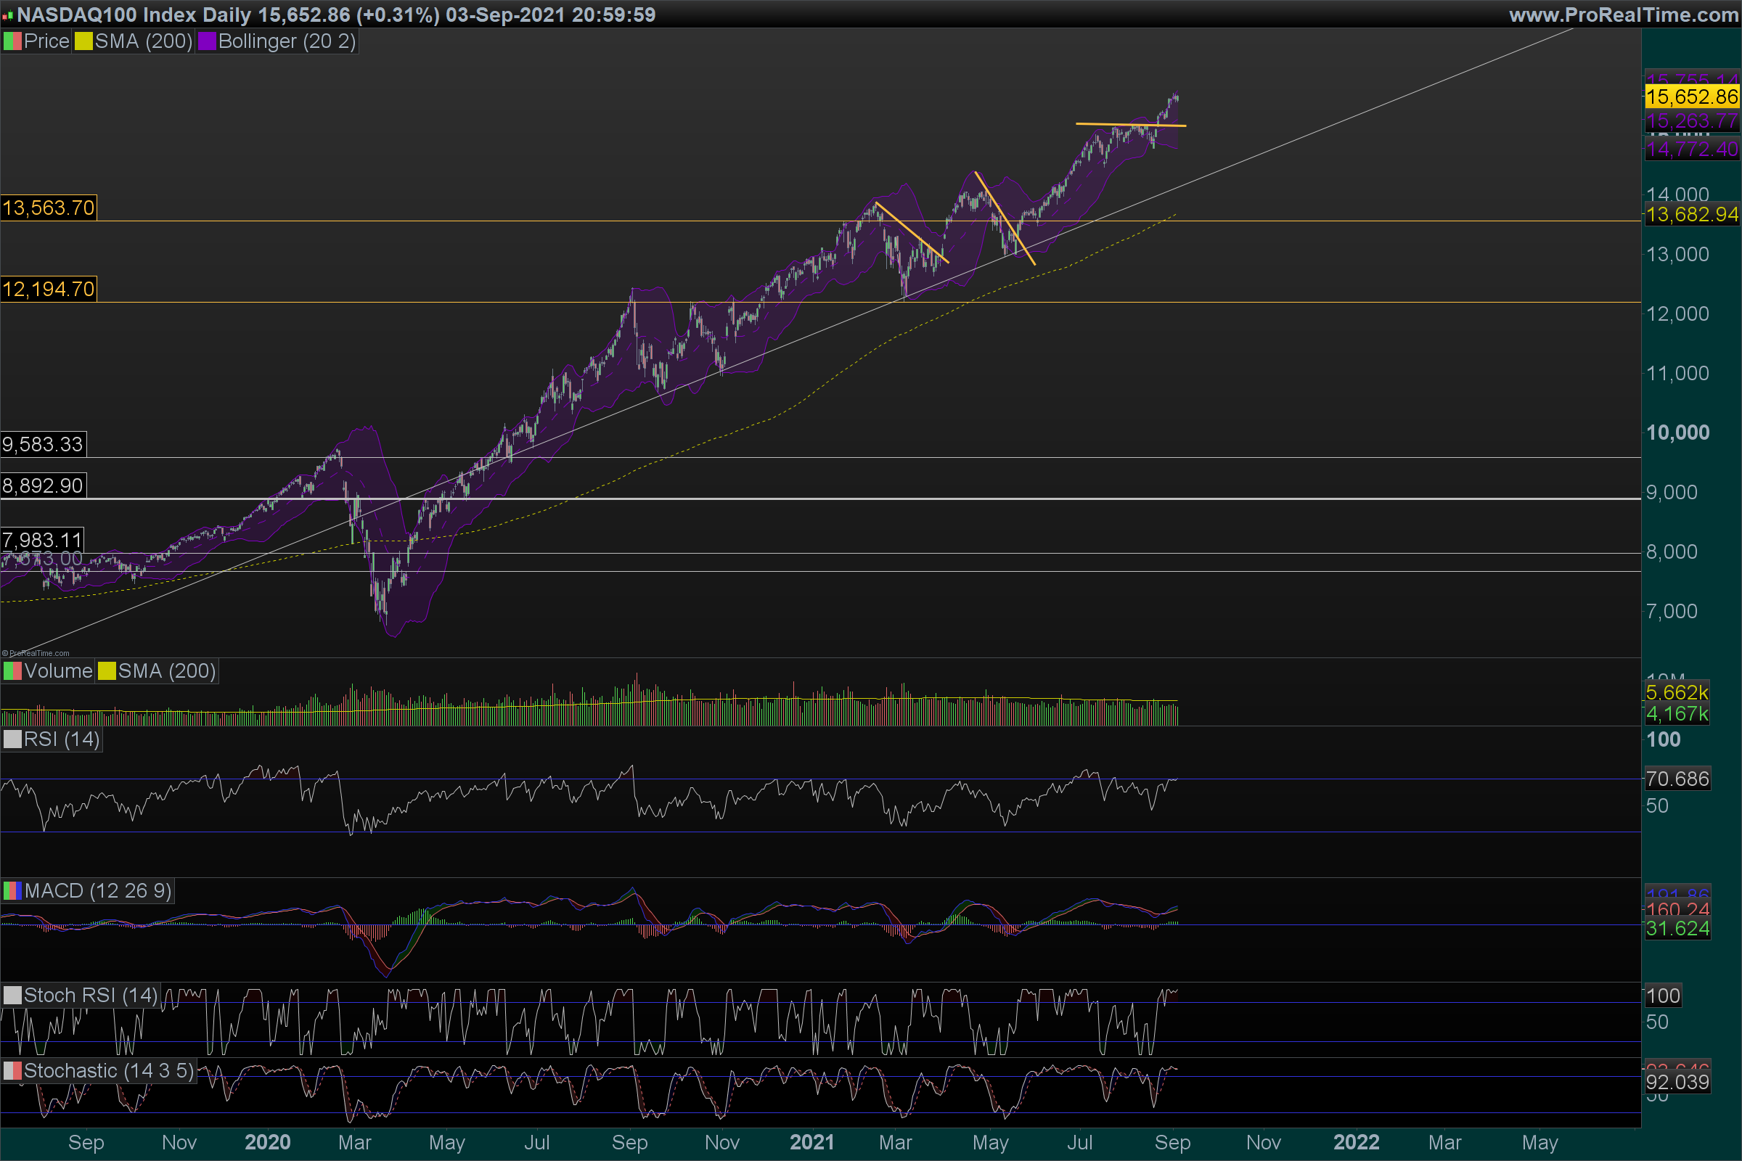Click the yellow SMA (200) price legend swatch
The height and width of the screenshot is (1161, 1742).
pyautogui.click(x=83, y=41)
